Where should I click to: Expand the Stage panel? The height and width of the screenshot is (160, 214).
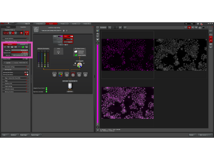(16, 81)
